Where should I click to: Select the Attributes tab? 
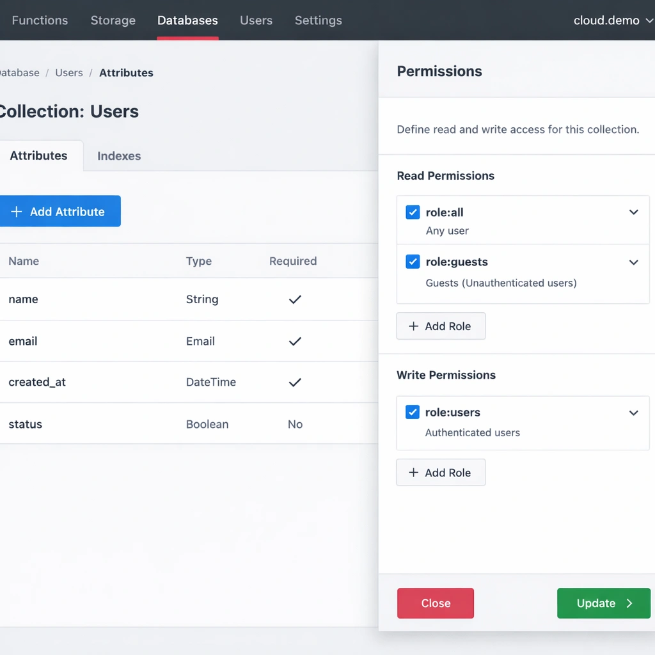38,156
